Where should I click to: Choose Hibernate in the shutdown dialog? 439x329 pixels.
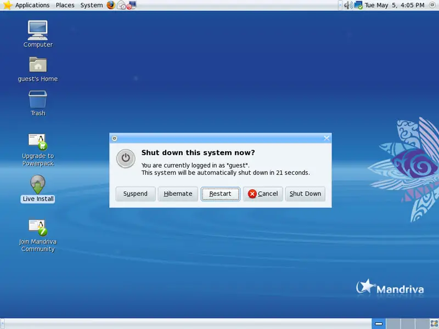(178, 194)
